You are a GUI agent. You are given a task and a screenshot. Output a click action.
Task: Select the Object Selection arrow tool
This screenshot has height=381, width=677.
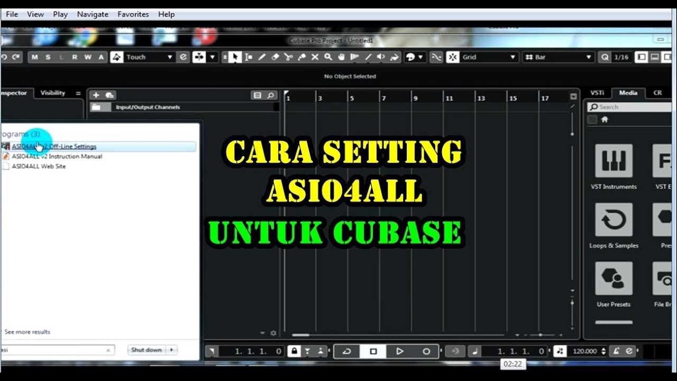point(235,57)
